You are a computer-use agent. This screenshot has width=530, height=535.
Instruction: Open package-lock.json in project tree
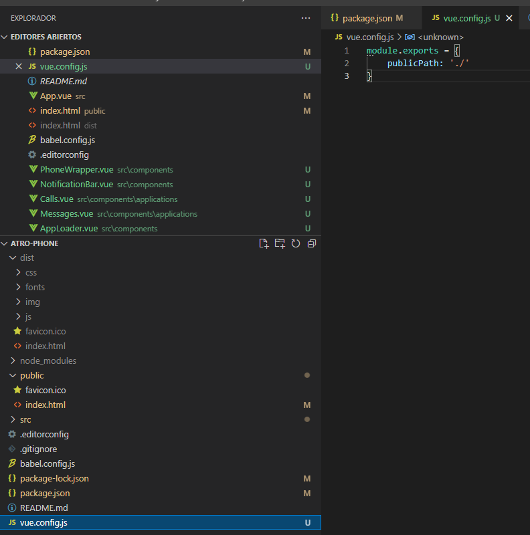[x=161, y=478]
